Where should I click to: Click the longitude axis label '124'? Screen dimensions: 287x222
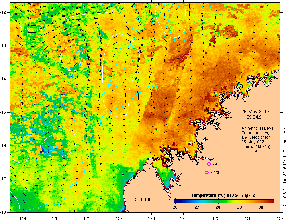[184, 218]
